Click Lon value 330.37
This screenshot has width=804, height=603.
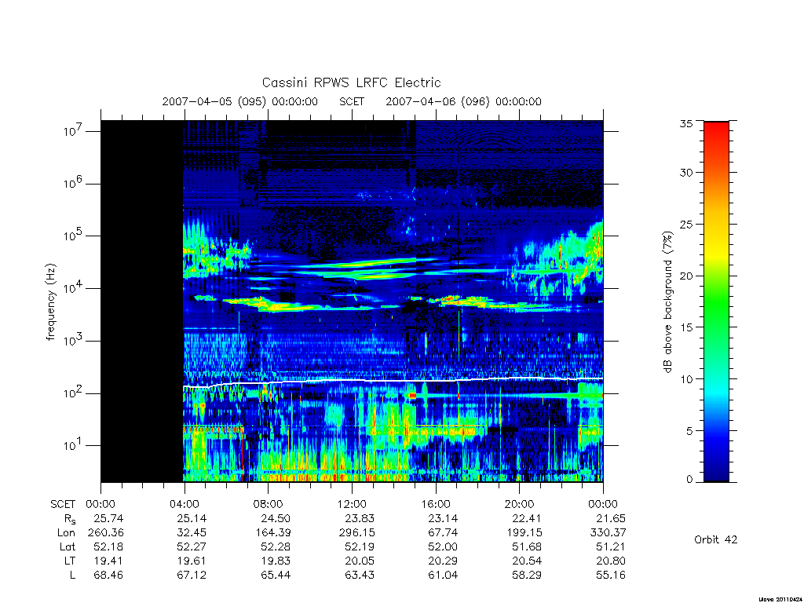coord(608,533)
